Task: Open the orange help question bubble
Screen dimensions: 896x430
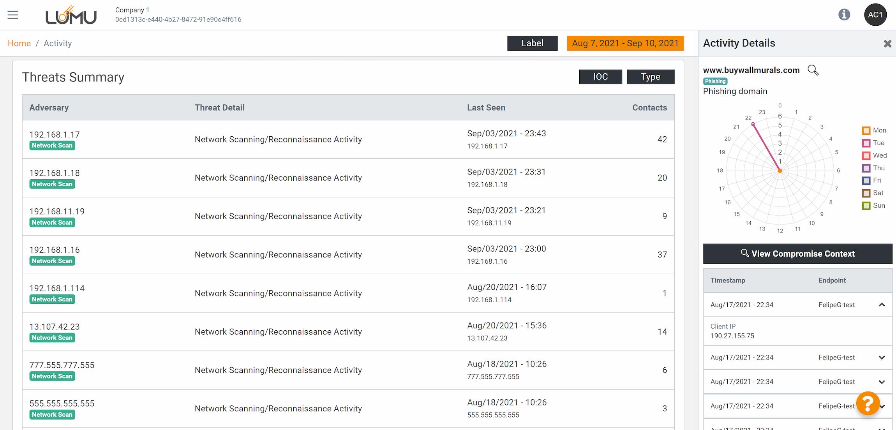Action: pos(868,403)
